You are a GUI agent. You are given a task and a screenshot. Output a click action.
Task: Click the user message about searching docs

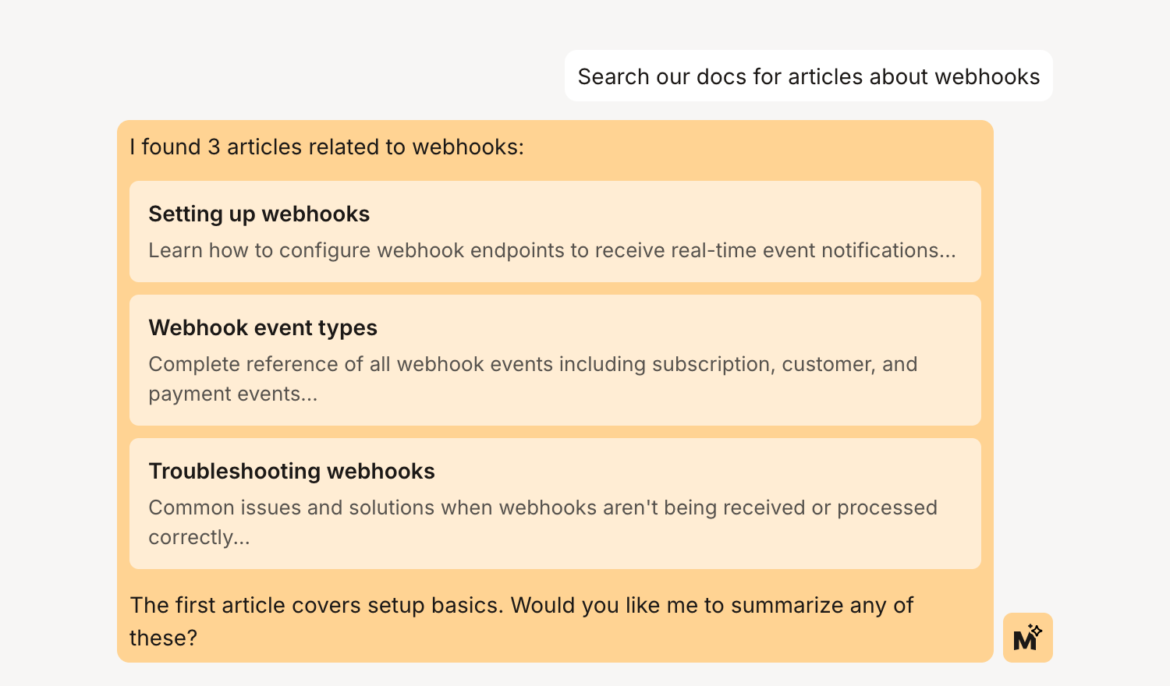pos(808,76)
